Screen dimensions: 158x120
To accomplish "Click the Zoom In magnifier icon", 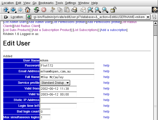I will coord(98,10).
